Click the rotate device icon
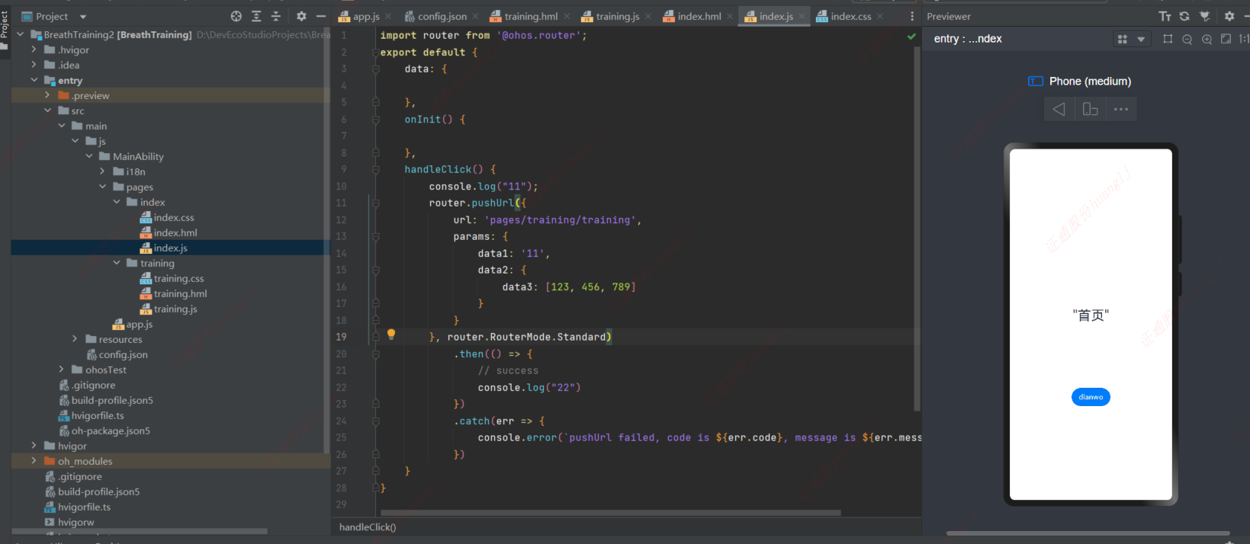The image size is (1250, 544). pos(1091,109)
